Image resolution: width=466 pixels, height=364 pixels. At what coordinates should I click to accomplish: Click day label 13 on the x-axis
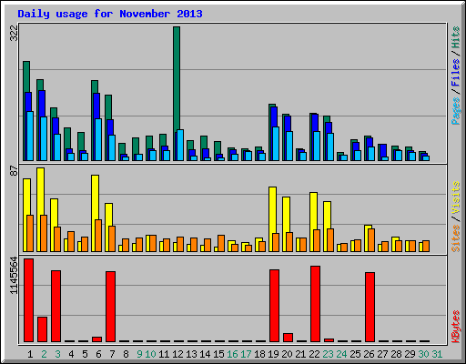coord(191,354)
